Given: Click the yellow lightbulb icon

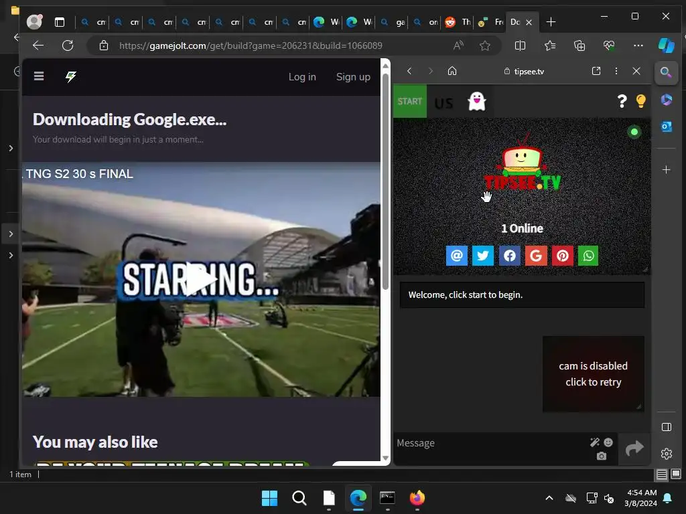Looking at the screenshot, I should point(640,102).
